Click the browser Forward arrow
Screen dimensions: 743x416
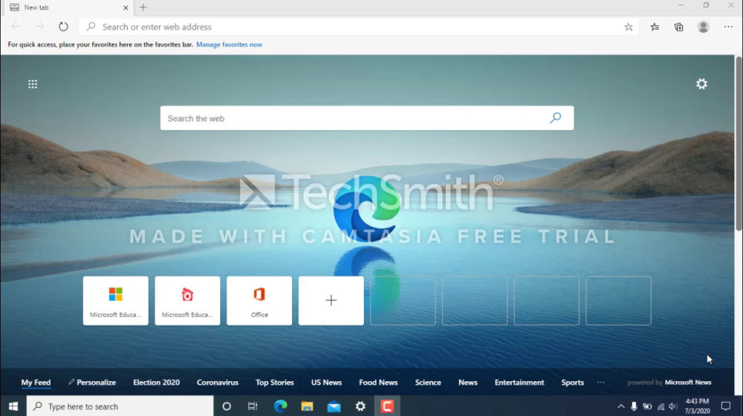[x=40, y=27]
